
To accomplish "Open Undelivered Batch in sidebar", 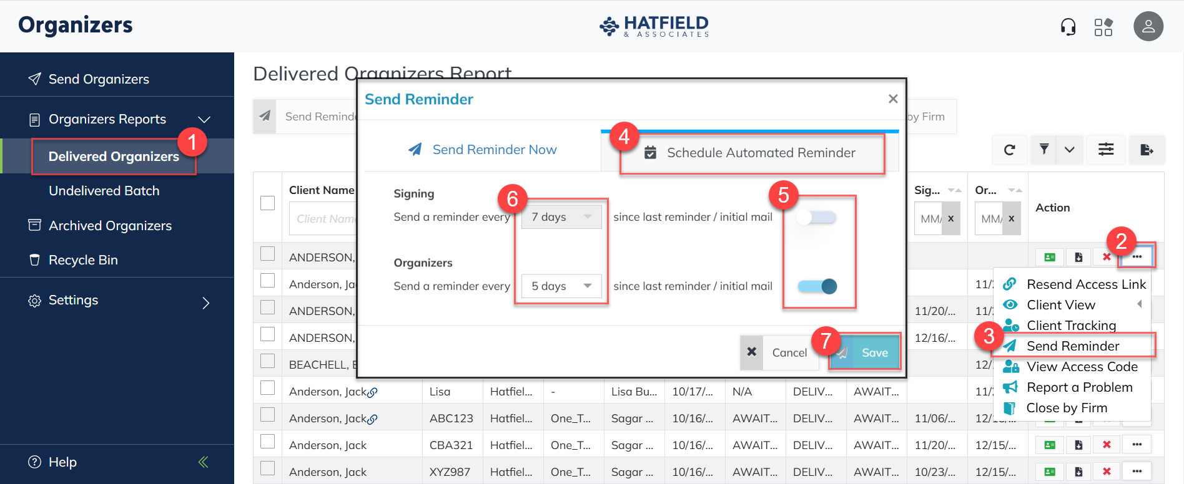I will click(x=104, y=191).
